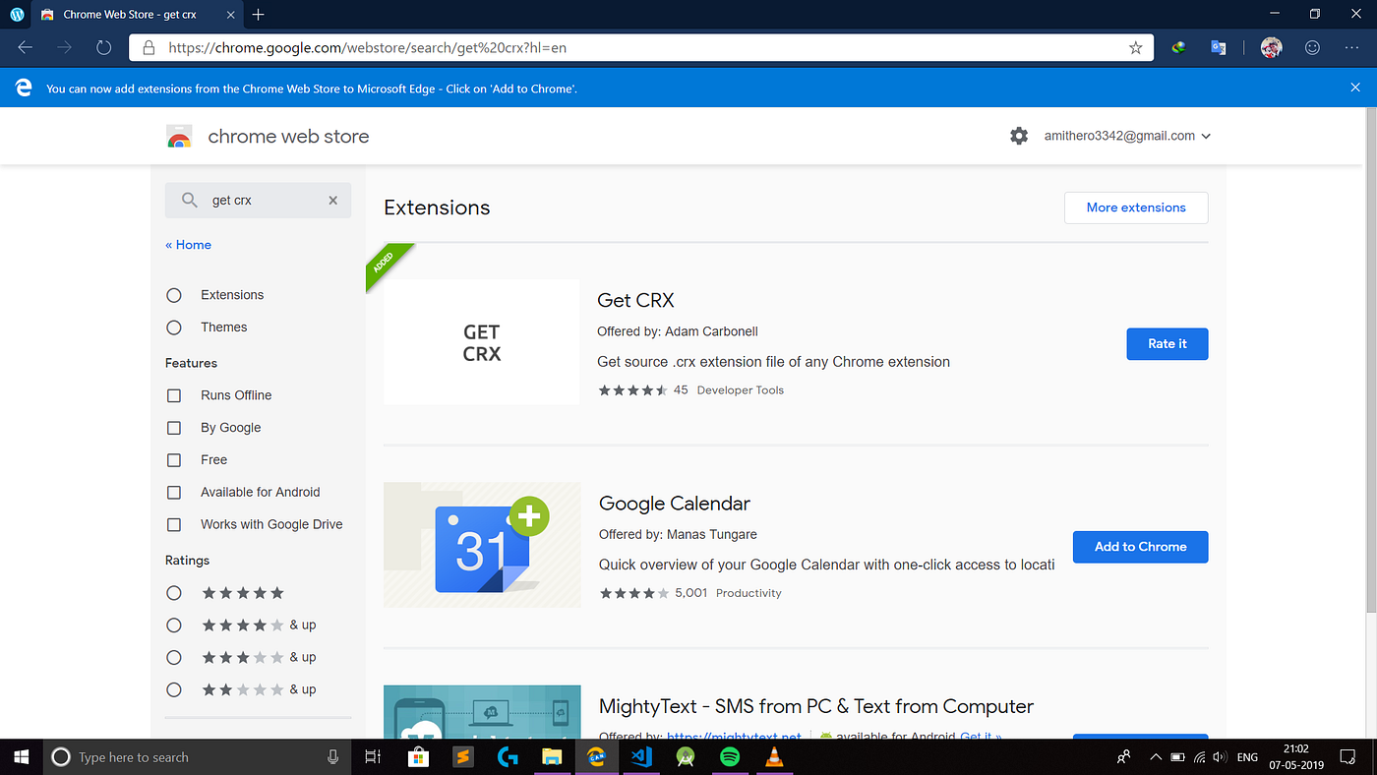Click Rate it for Get CRX
This screenshot has height=775, width=1377.
click(x=1167, y=343)
